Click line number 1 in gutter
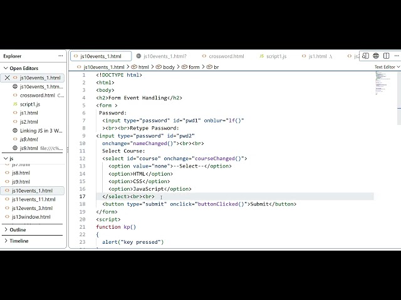401x300 pixels. point(84,75)
